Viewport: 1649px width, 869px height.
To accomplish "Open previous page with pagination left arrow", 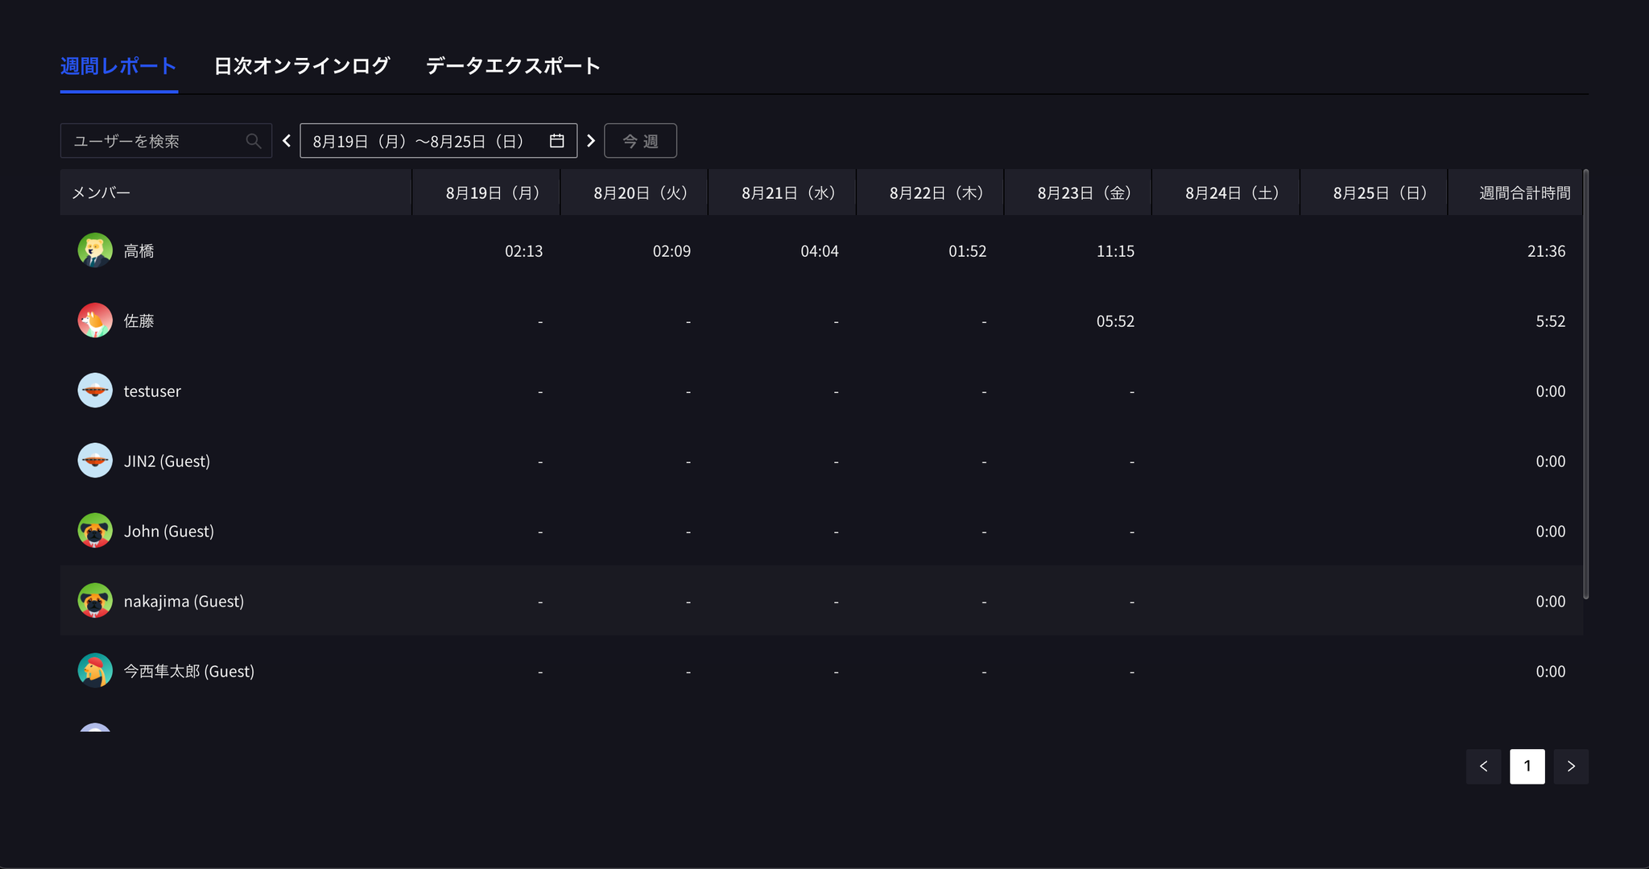I will tap(1484, 766).
